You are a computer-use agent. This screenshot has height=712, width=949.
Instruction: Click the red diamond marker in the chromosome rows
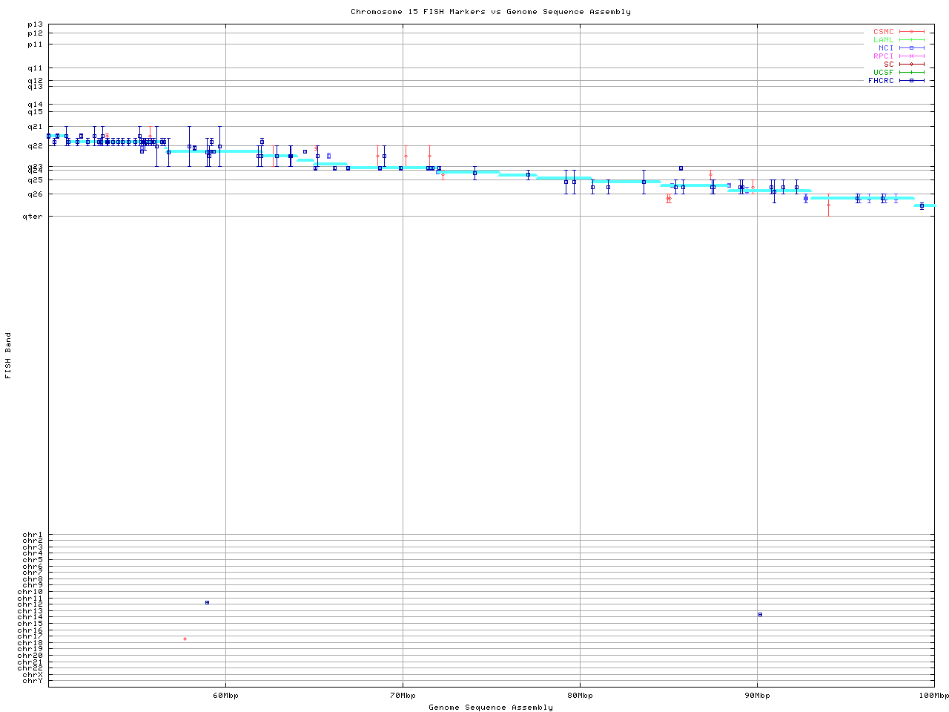click(185, 639)
